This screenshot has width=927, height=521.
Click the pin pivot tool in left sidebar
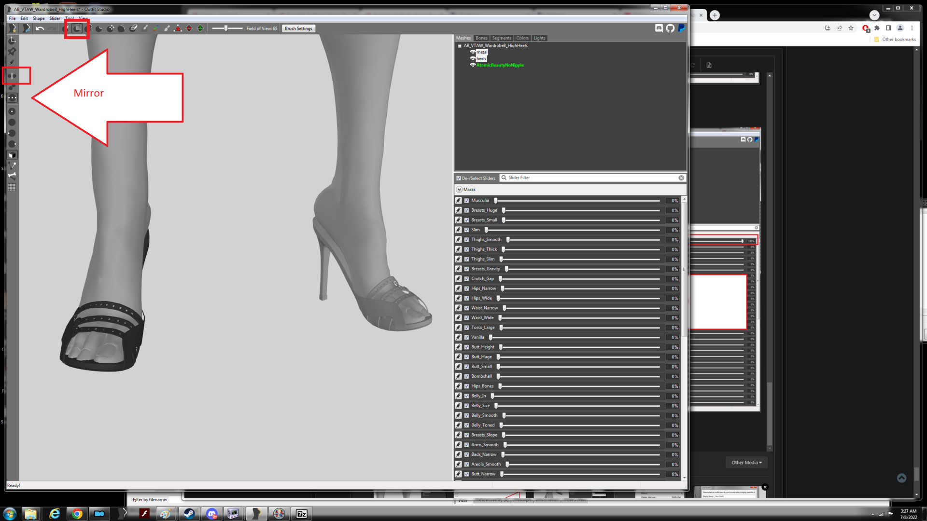[x=12, y=52]
